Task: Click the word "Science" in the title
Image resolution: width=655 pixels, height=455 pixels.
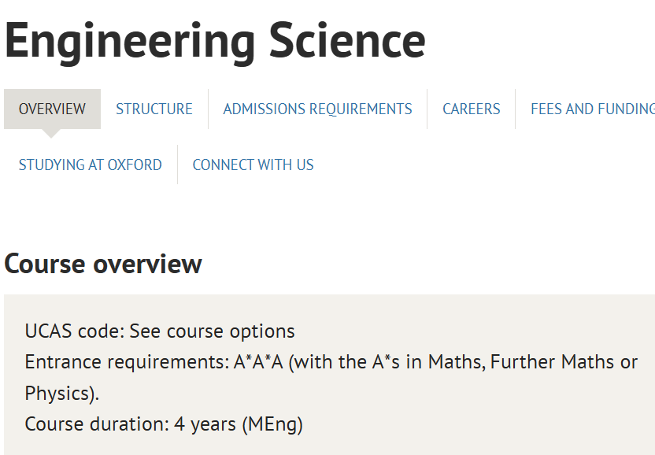Action: pos(347,40)
